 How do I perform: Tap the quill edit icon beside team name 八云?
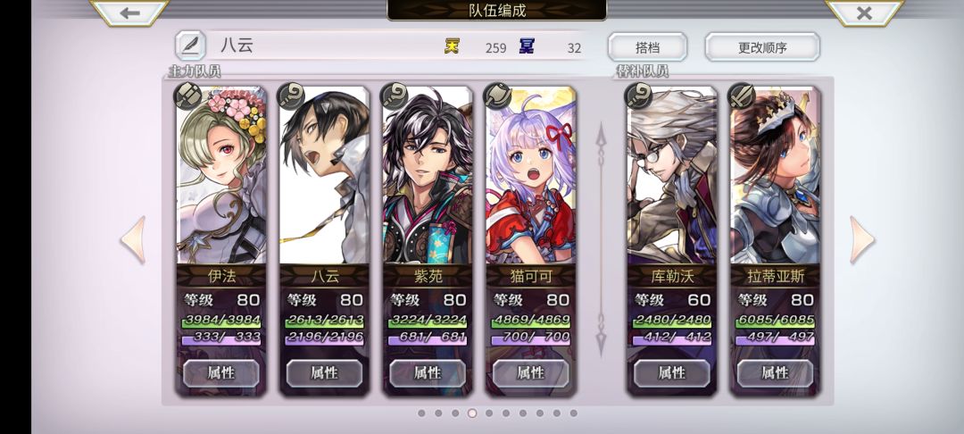tap(190, 46)
